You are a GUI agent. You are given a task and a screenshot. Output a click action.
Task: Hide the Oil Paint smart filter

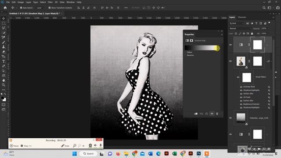pyautogui.click(x=241, y=97)
